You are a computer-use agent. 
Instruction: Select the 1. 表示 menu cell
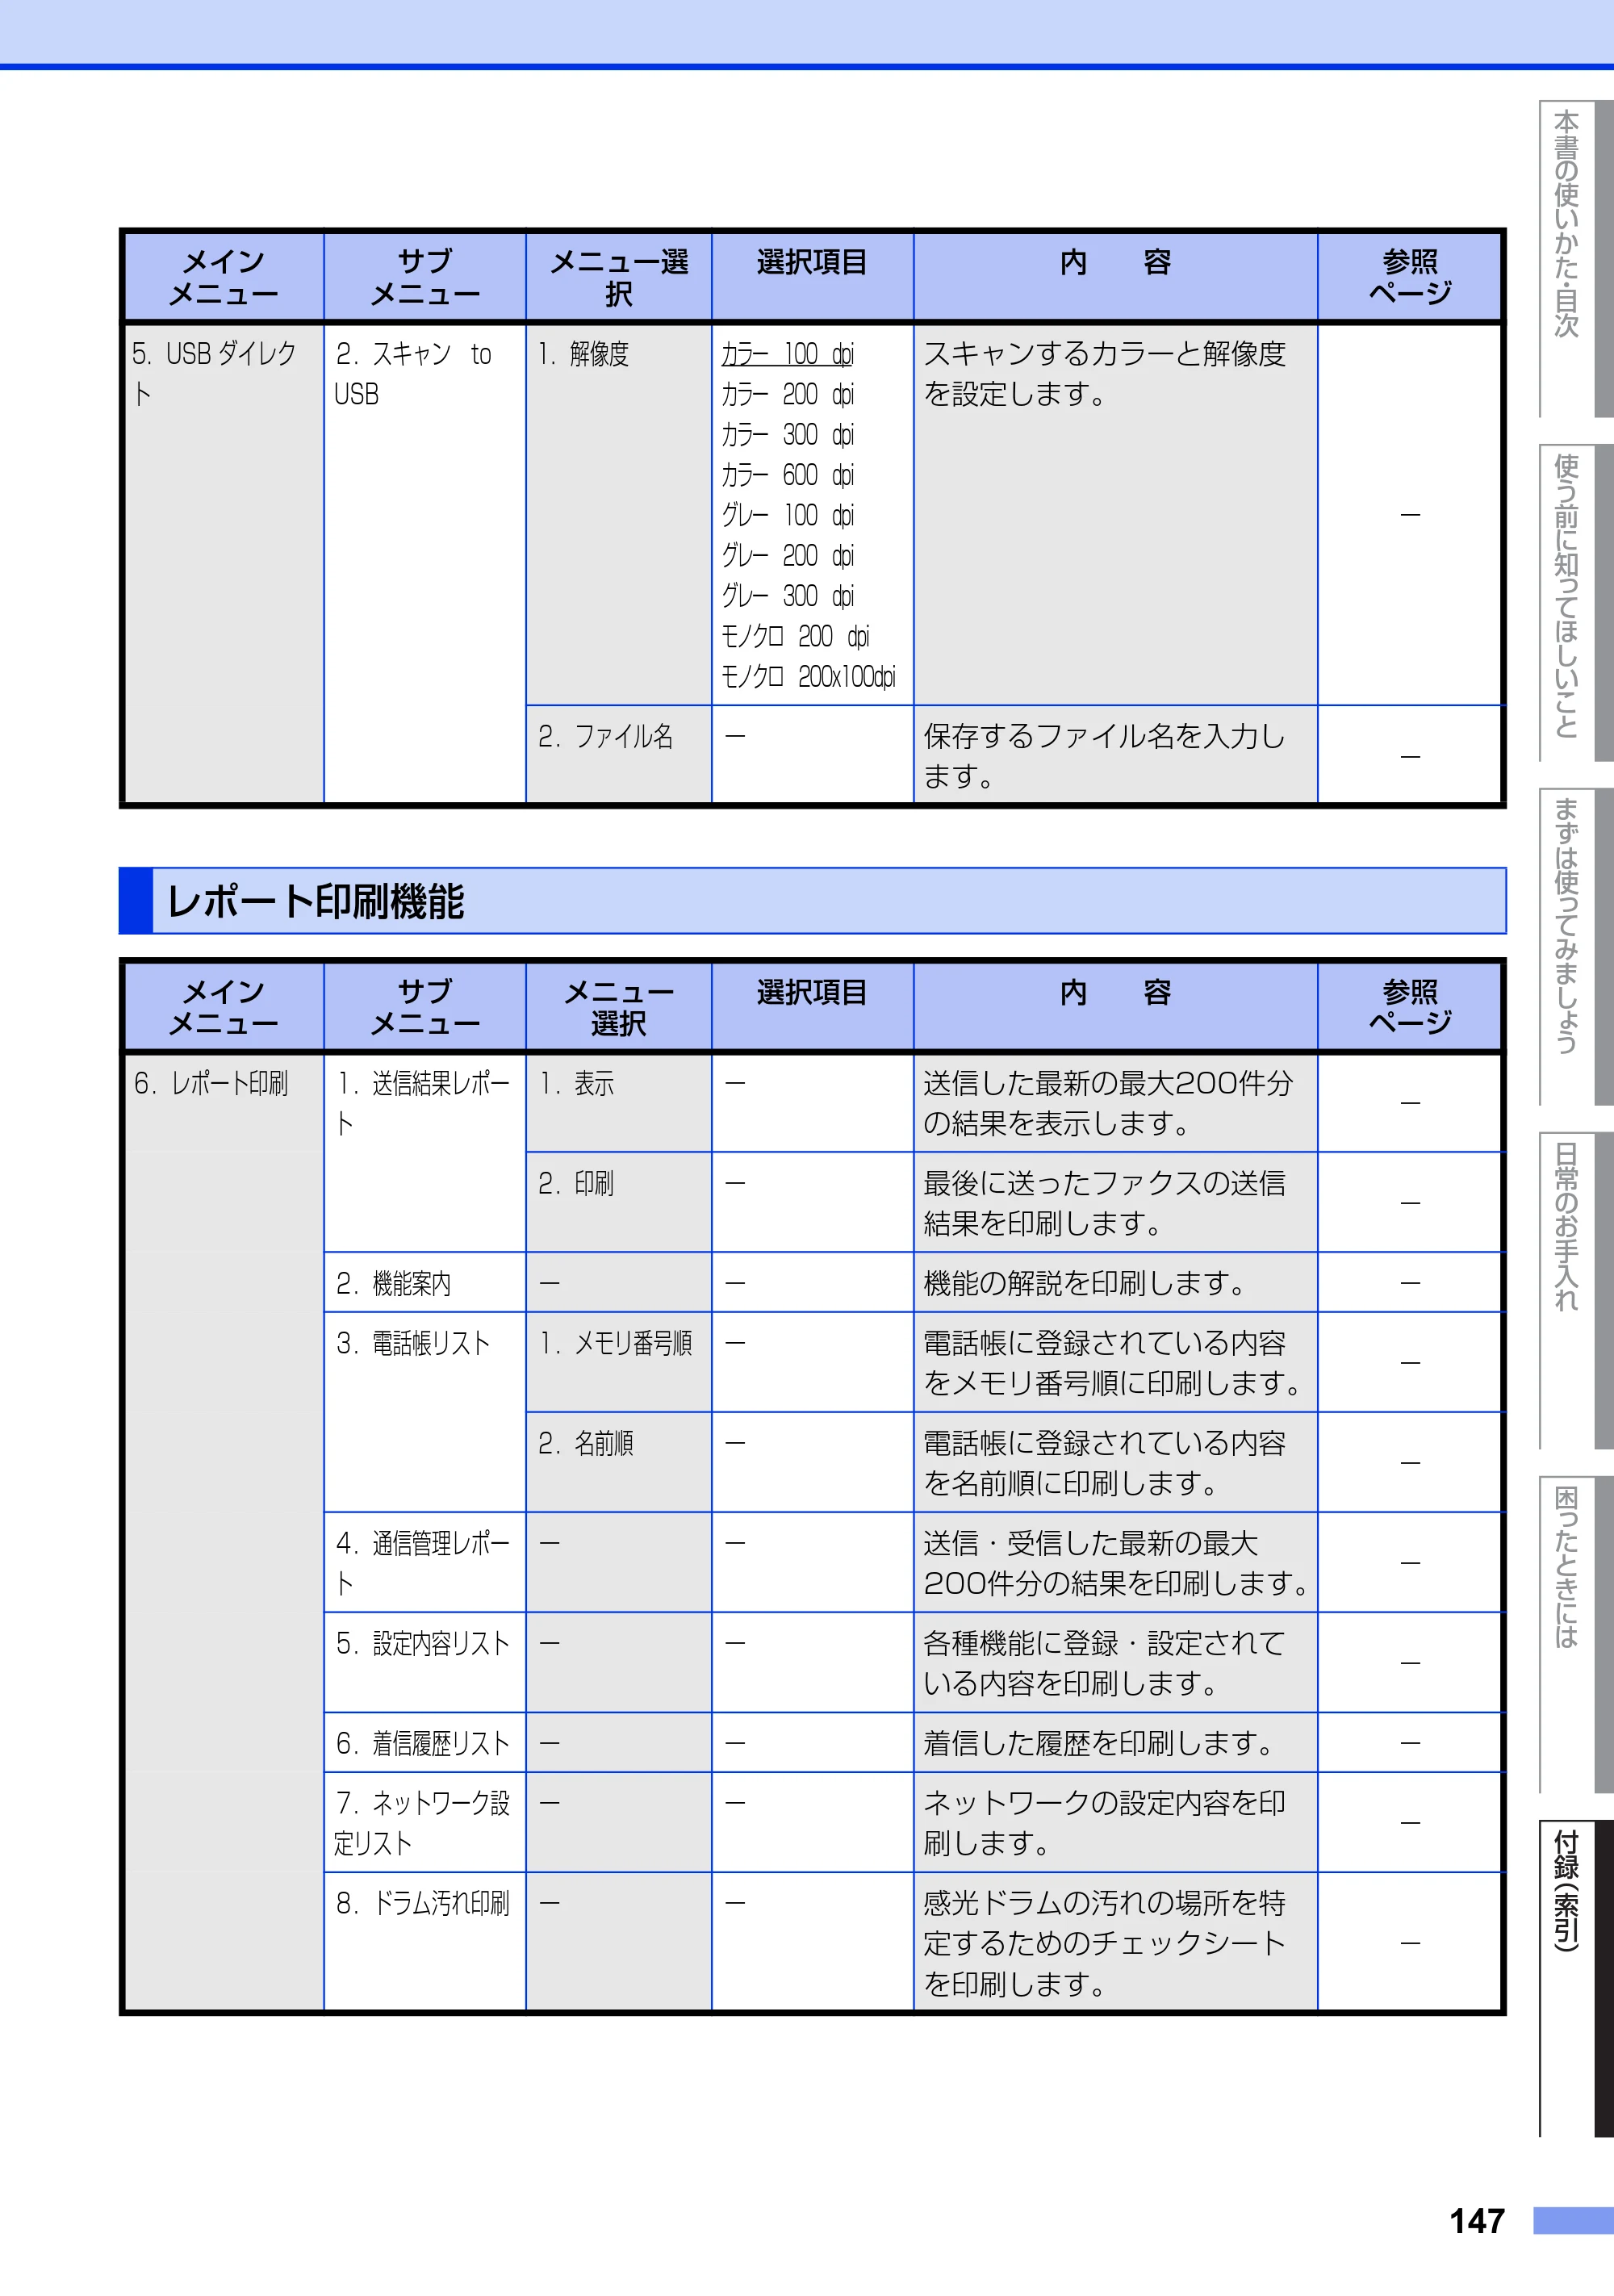point(619,1103)
